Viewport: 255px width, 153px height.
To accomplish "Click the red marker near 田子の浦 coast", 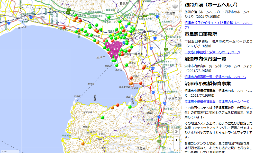I will pyautogui.click(x=64, y=28).
